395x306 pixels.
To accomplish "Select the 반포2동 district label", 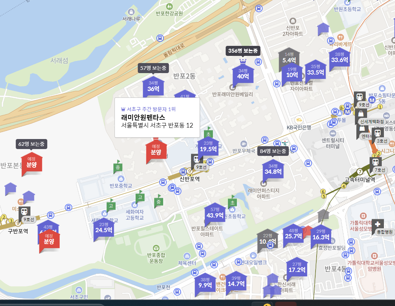I will click(x=184, y=76).
